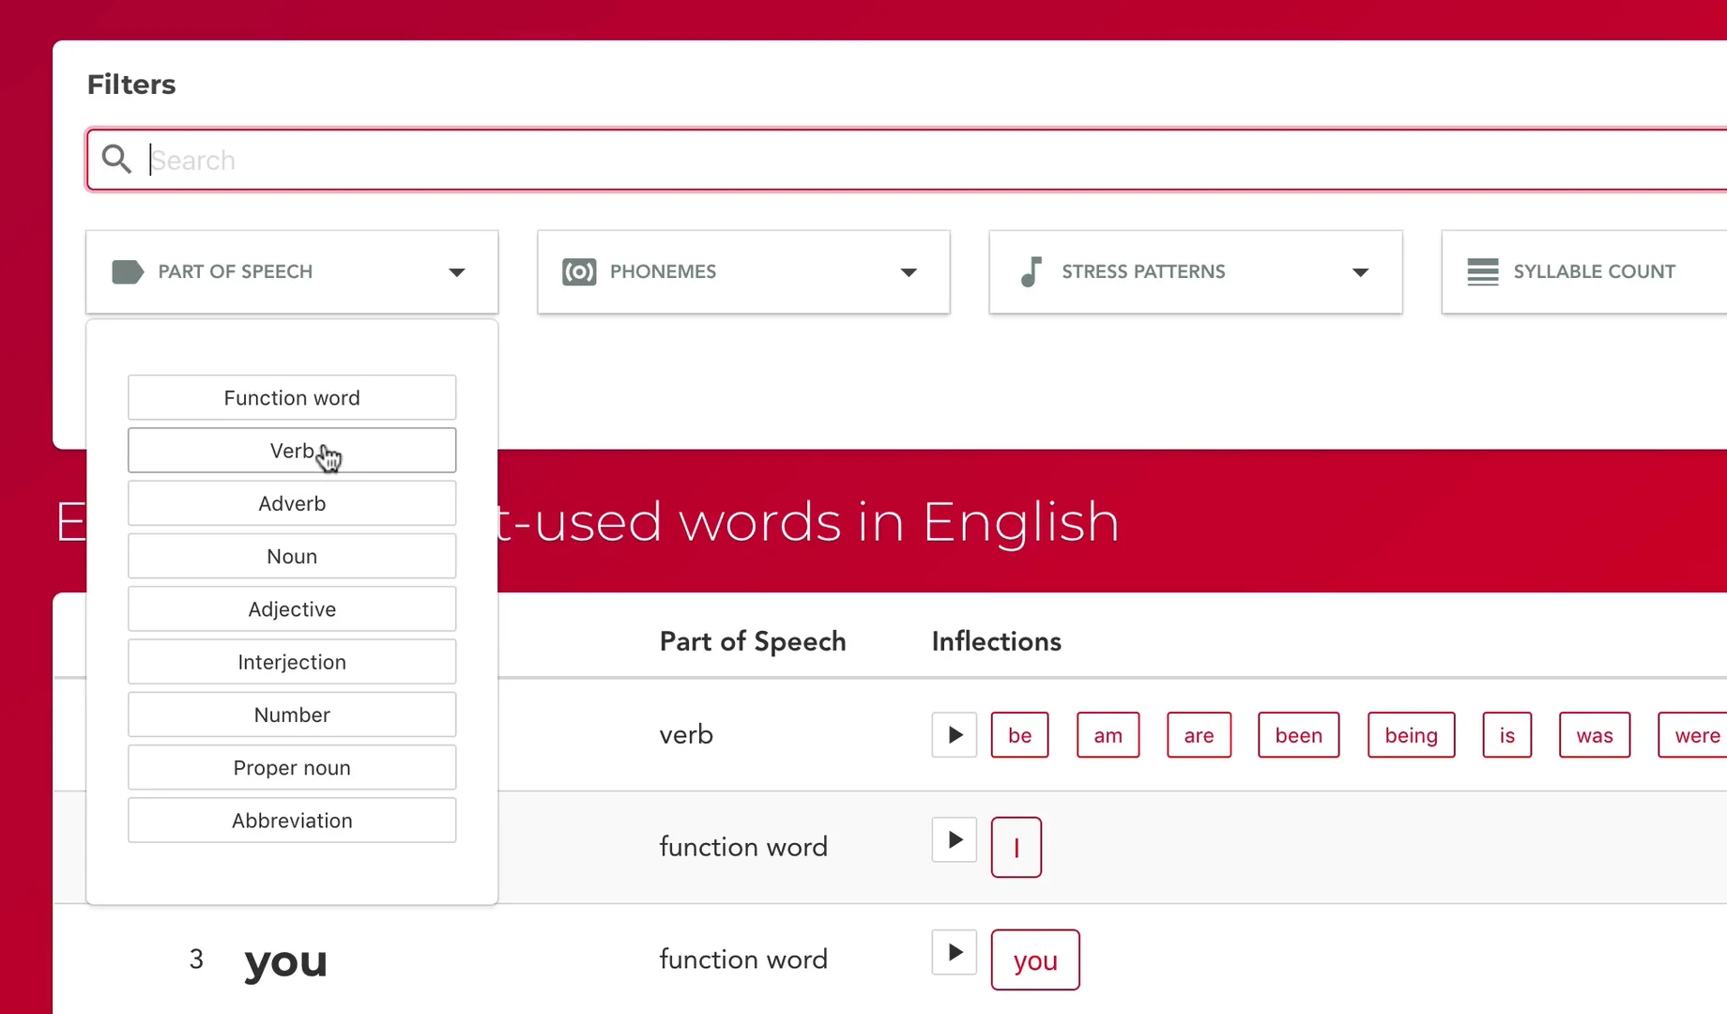Click the Phonemes speaker icon

pos(579,272)
